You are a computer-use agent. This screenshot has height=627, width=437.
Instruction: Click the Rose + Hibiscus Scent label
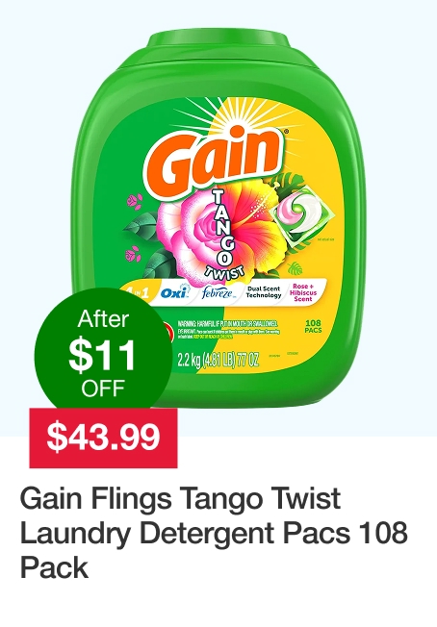303,292
